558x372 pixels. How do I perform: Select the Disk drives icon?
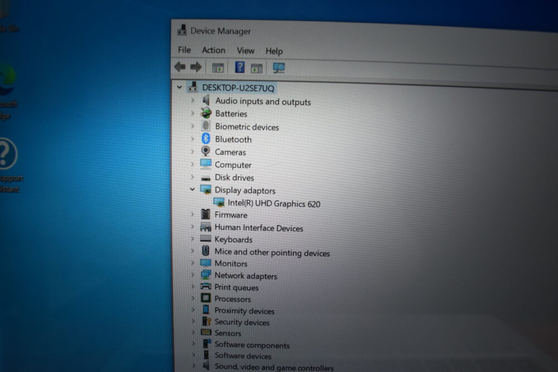coord(206,178)
